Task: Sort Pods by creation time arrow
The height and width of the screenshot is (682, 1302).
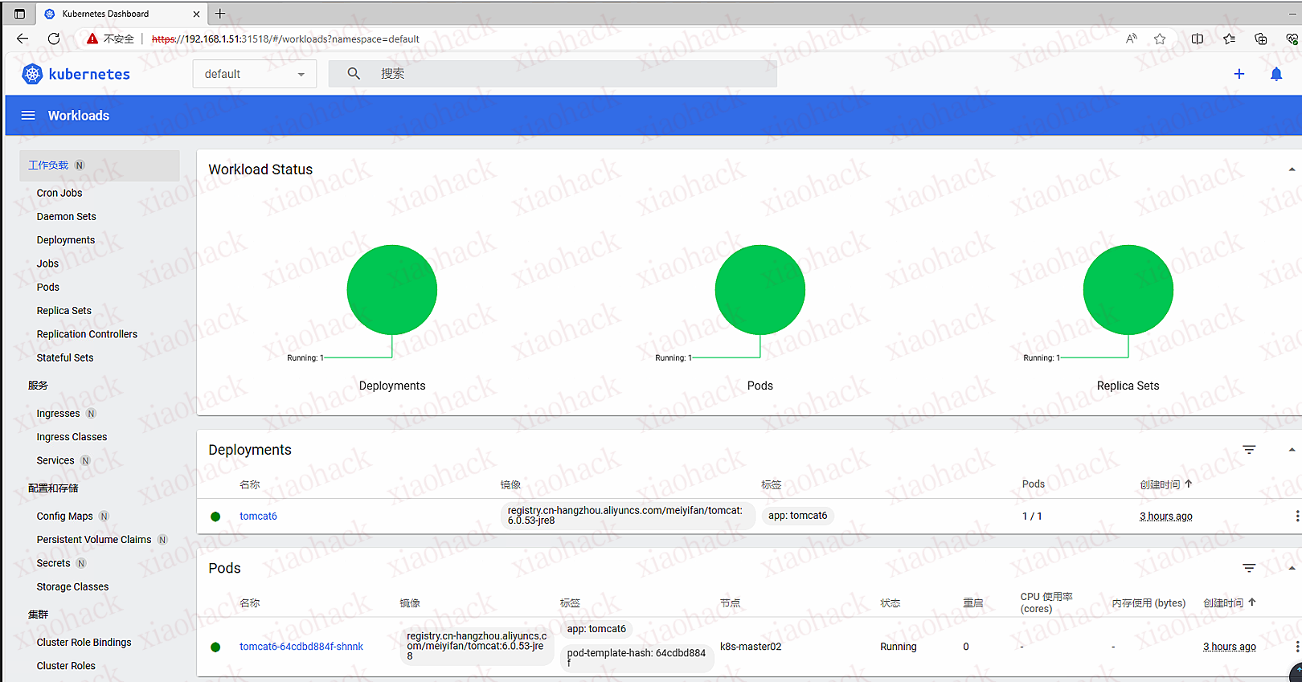Action: (x=1251, y=602)
